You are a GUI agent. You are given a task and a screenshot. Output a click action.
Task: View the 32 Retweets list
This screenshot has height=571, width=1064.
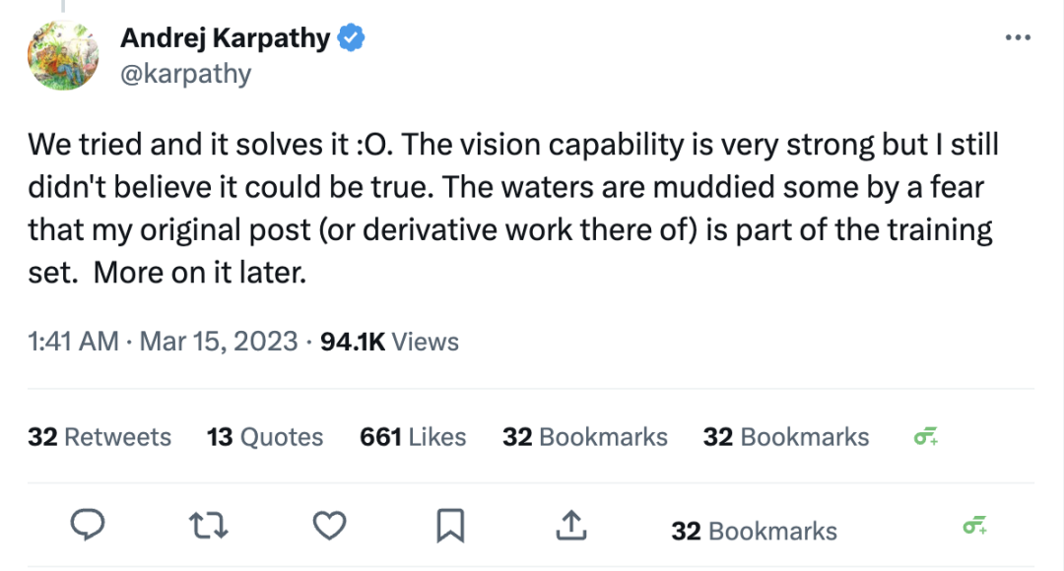100,437
